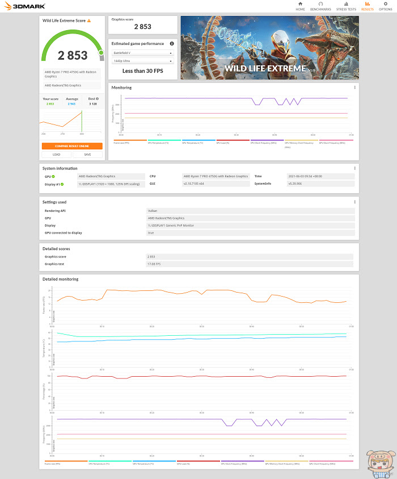Click the info icon next to Best score
Screen dimensions: 397x479
[x=98, y=99]
